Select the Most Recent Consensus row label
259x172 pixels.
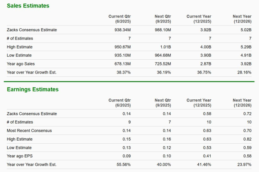(x=29, y=131)
